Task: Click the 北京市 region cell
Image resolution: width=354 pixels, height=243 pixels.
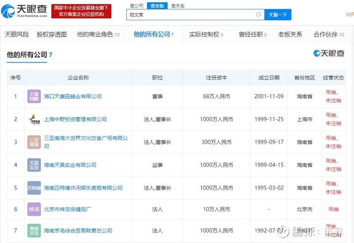Action: pos(305,209)
